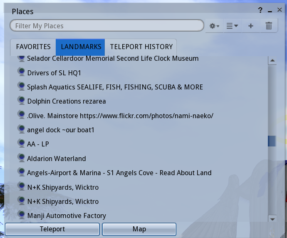Click the help question mark icon
The width and height of the screenshot is (287, 238).
tap(260, 10)
